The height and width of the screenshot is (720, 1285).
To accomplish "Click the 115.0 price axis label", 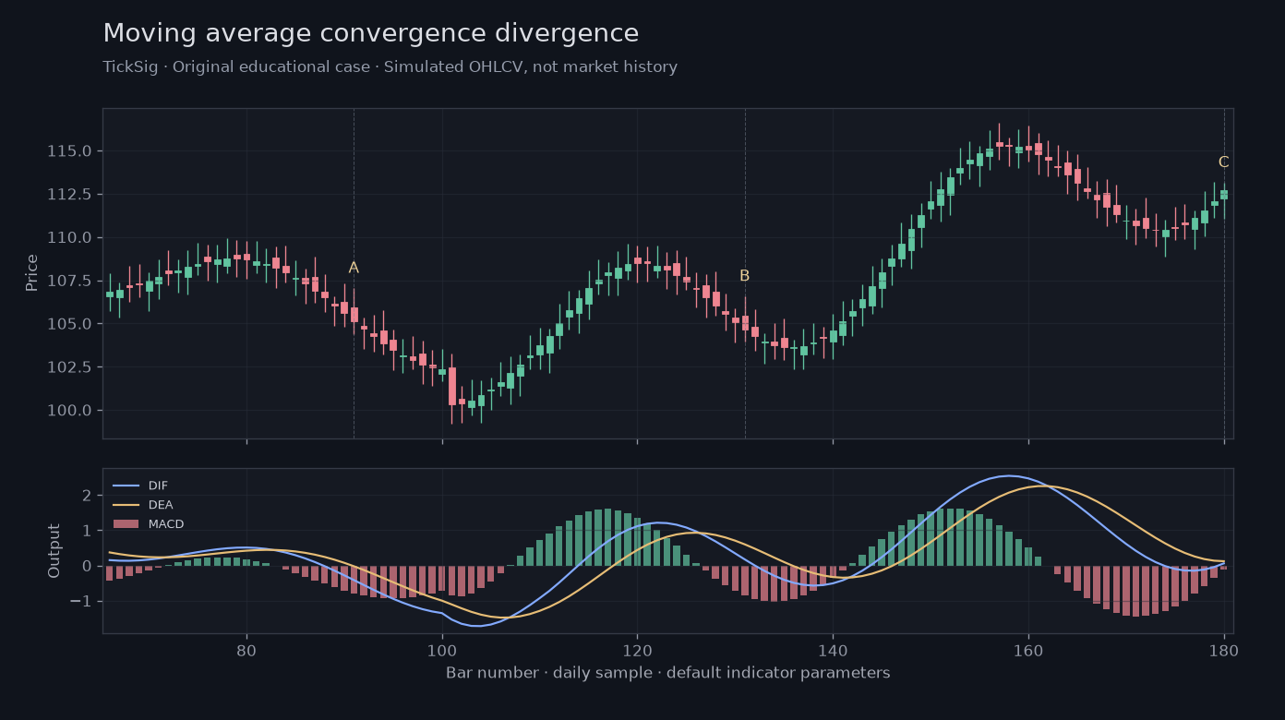I will click(x=69, y=151).
